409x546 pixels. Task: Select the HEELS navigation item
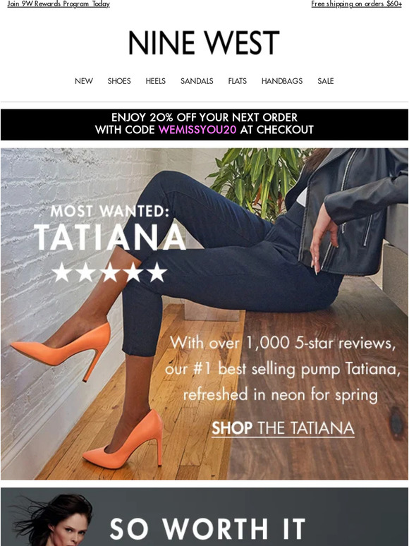point(155,81)
